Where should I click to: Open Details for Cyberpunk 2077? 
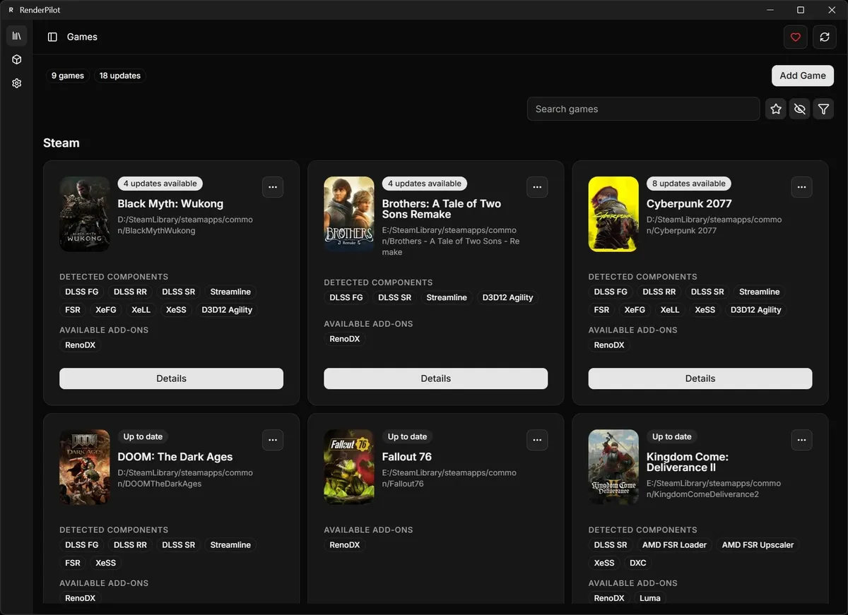[700, 378]
